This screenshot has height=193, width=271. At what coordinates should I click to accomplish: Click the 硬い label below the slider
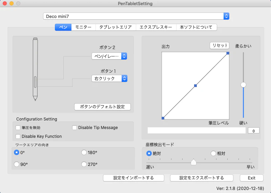(x=243, y=123)
